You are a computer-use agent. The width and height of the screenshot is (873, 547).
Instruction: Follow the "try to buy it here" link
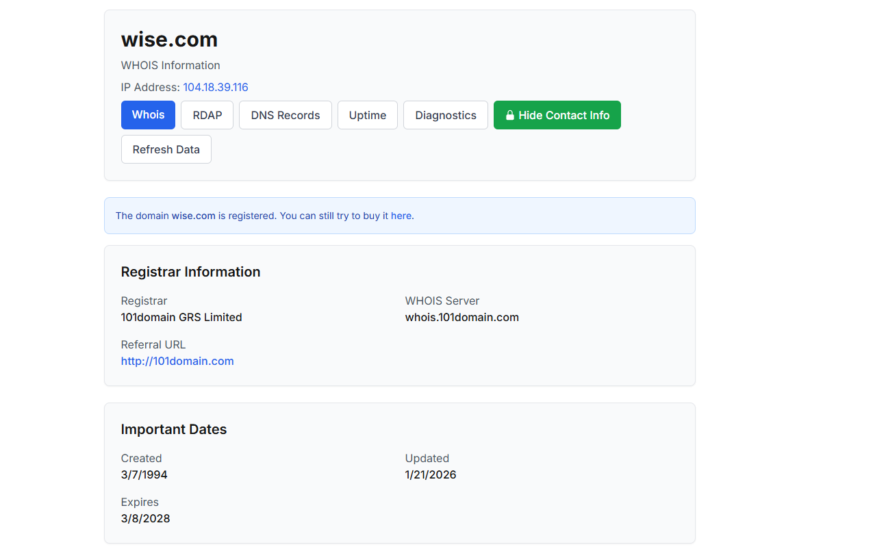point(374,216)
